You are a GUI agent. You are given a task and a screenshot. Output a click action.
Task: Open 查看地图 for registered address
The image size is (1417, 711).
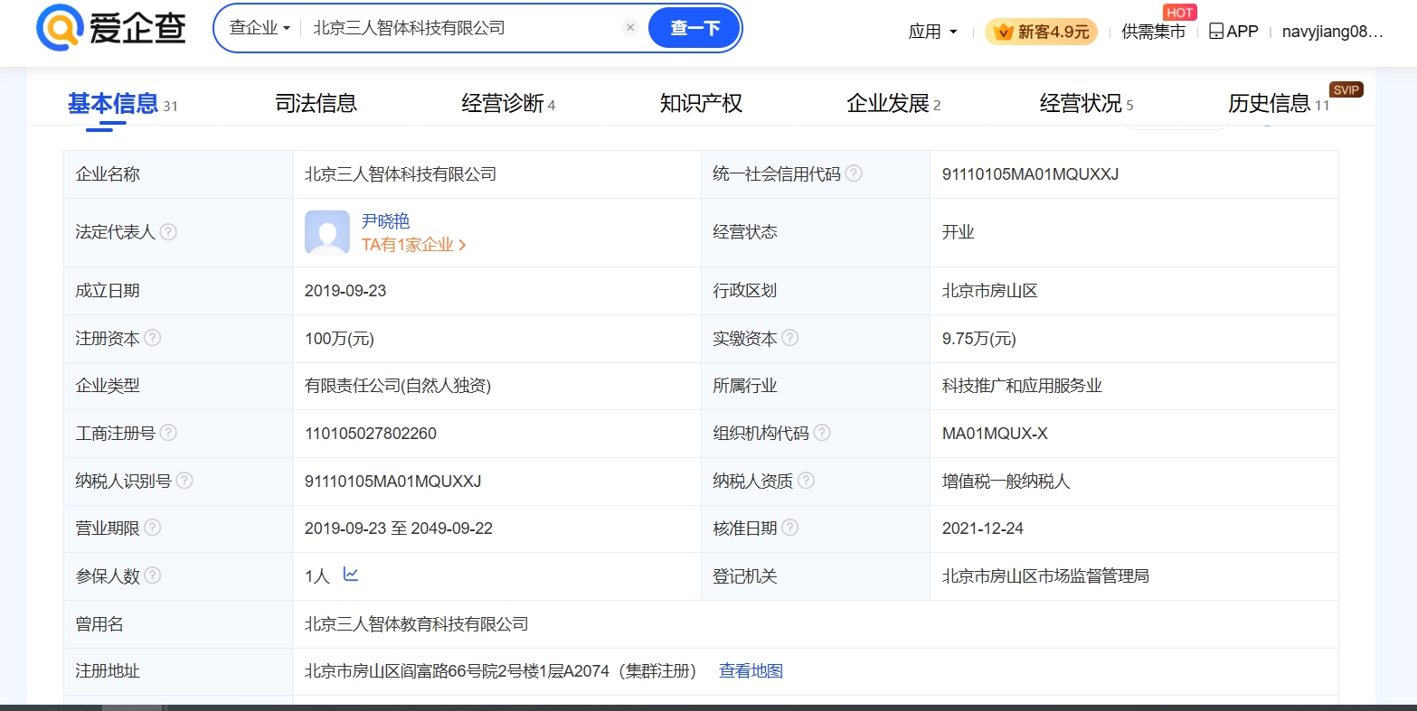tap(751, 671)
